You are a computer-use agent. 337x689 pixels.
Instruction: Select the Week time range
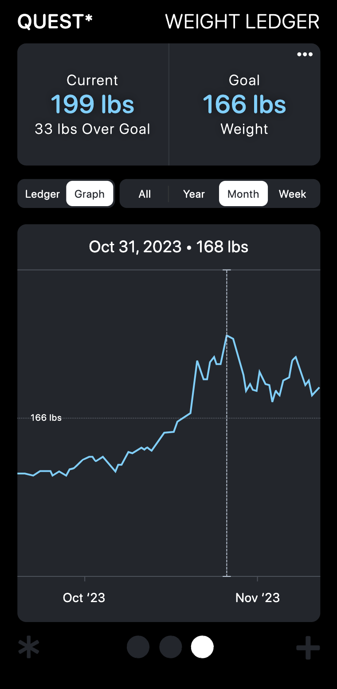coord(292,194)
